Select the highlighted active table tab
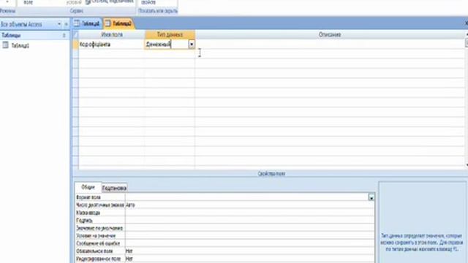 (118, 23)
